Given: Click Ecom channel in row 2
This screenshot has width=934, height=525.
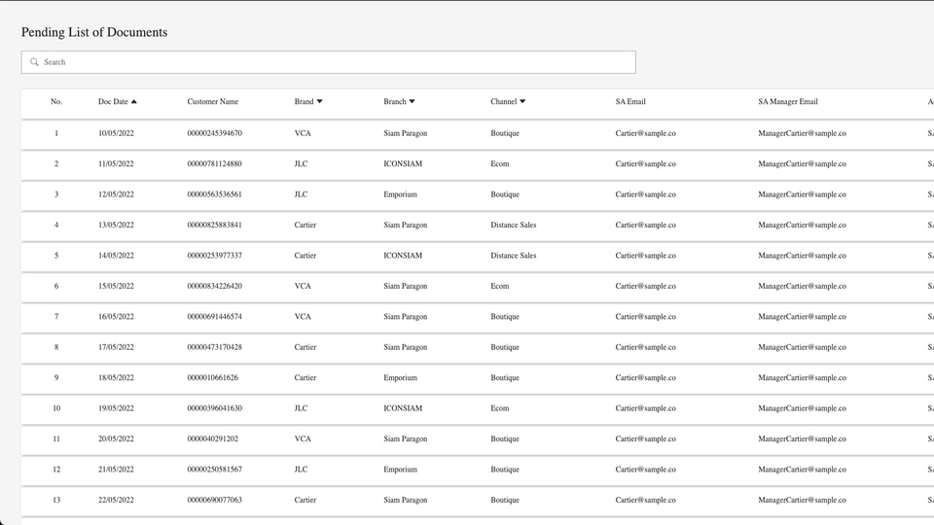Looking at the screenshot, I should [x=500, y=163].
